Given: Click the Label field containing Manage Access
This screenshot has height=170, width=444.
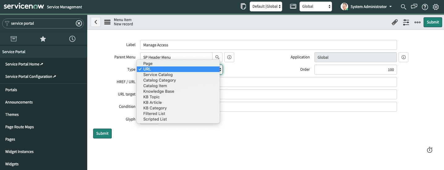Looking at the screenshot, I should point(268,45).
